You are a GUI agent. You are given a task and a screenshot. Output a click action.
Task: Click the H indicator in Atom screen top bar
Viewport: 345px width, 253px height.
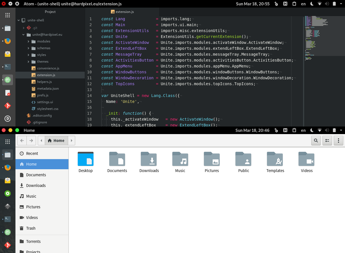click(285, 4)
